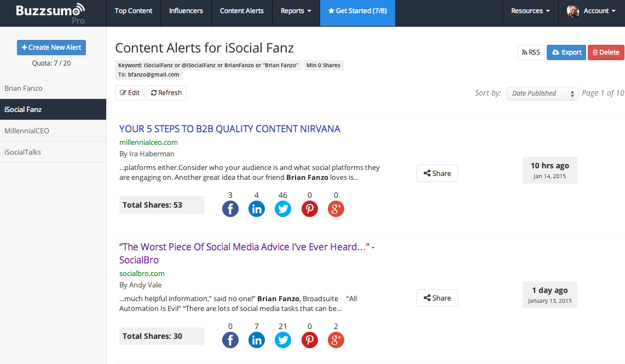Click "Page 1 of 10" text

click(x=603, y=93)
